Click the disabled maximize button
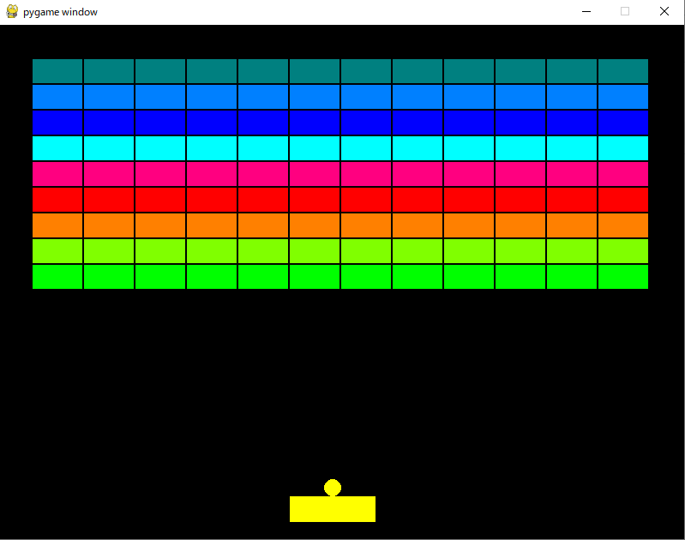The height and width of the screenshot is (540, 685). point(625,11)
